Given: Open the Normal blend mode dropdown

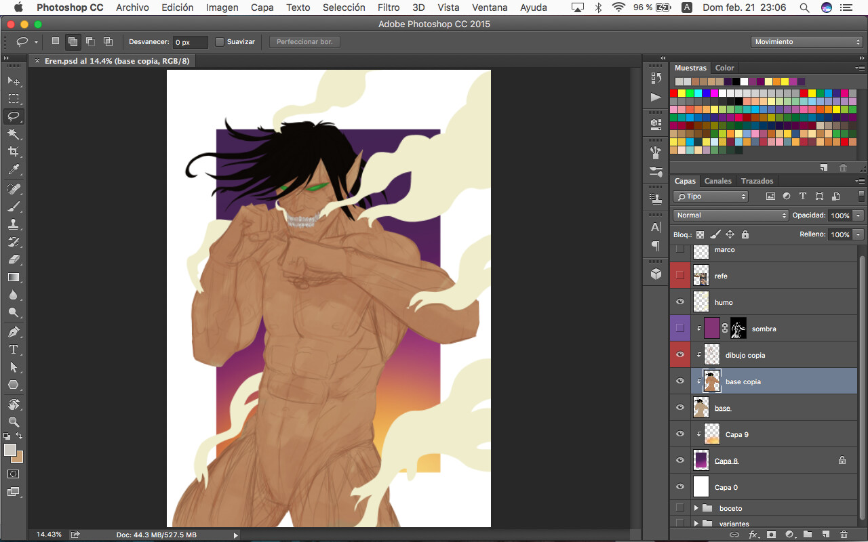Looking at the screenshot, I should [x=731, y=215].
